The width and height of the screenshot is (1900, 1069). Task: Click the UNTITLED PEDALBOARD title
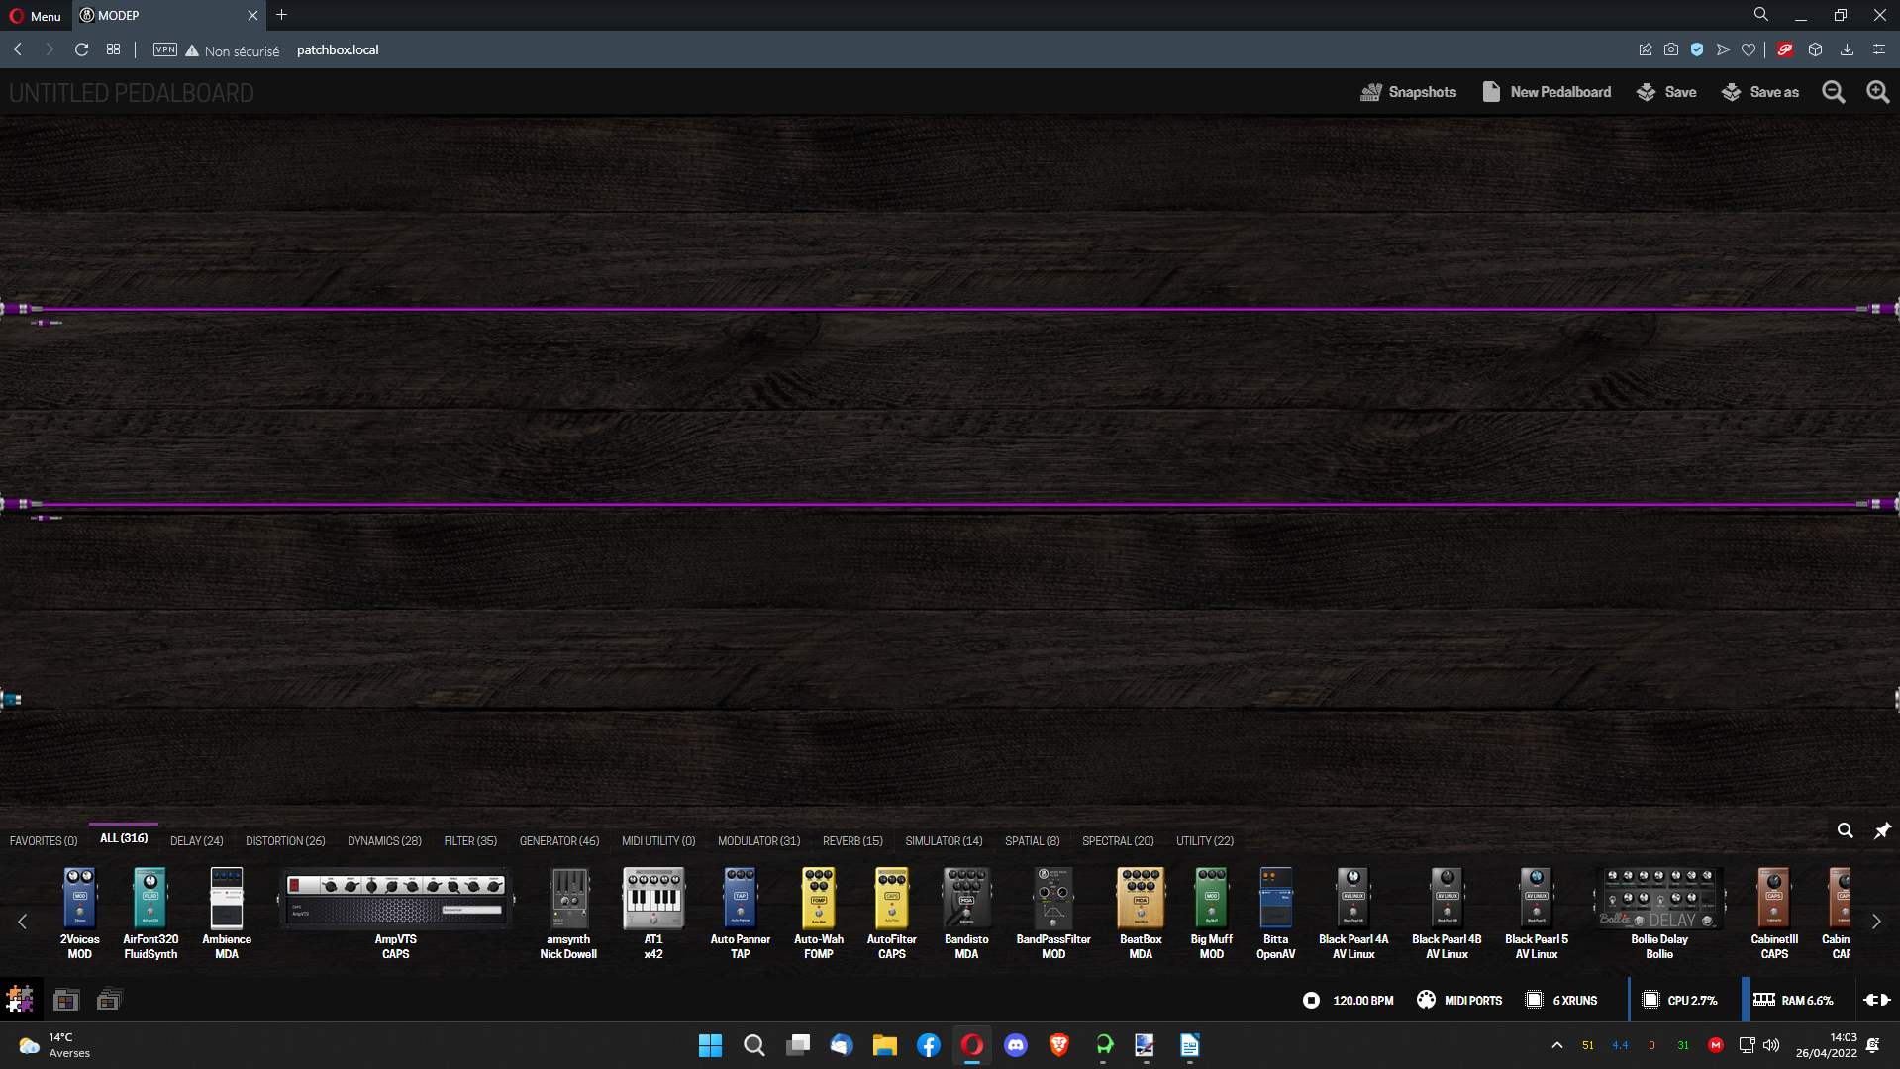(x=132, y=93)
